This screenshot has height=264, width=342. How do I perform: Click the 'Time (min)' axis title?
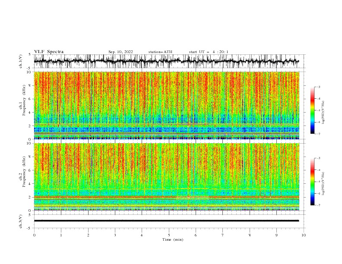click(x=173, y=239)
